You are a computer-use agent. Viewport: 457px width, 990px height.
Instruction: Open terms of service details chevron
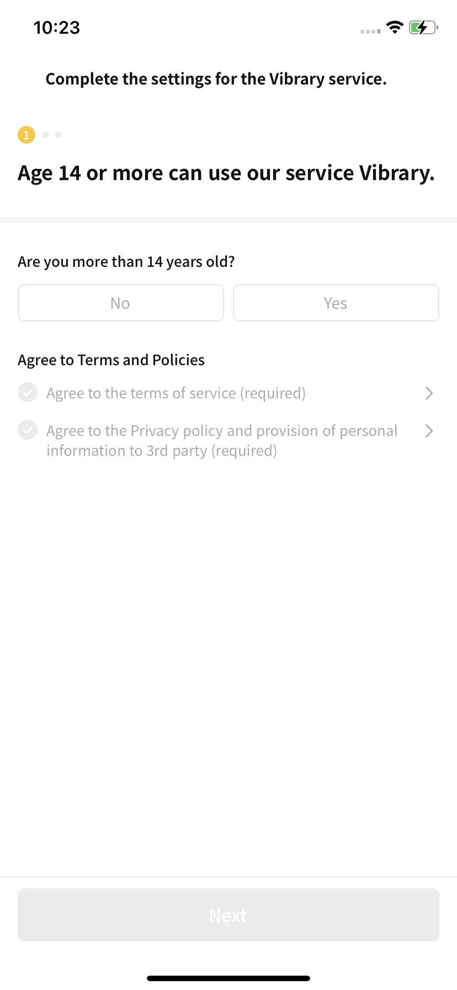[x=429, y=393]
